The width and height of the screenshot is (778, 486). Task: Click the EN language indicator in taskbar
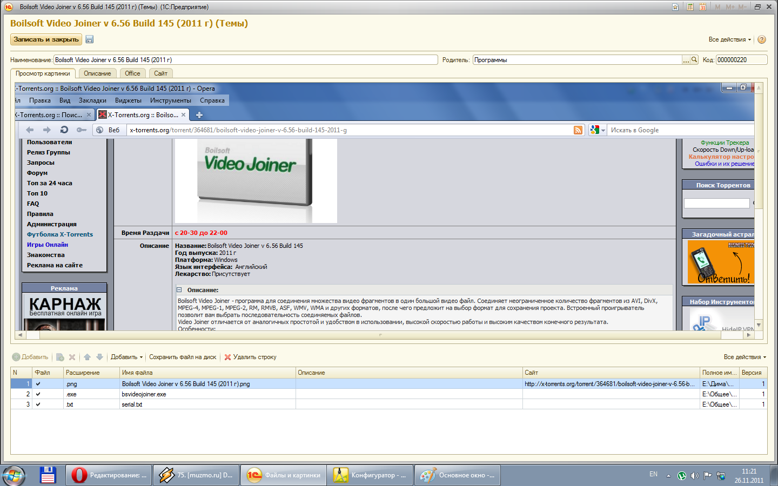pyautogui.click(x=653, y=474)
